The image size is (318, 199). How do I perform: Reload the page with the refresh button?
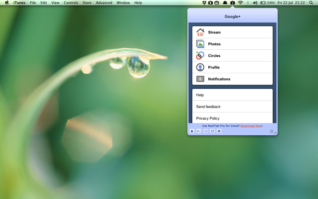pyautogui.click(x=212, y=131)
